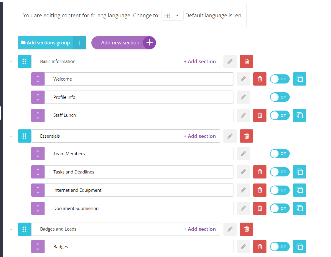Edit the Basic Information group with pencil icon
This screenshot has width=331, height=257.
230,61
